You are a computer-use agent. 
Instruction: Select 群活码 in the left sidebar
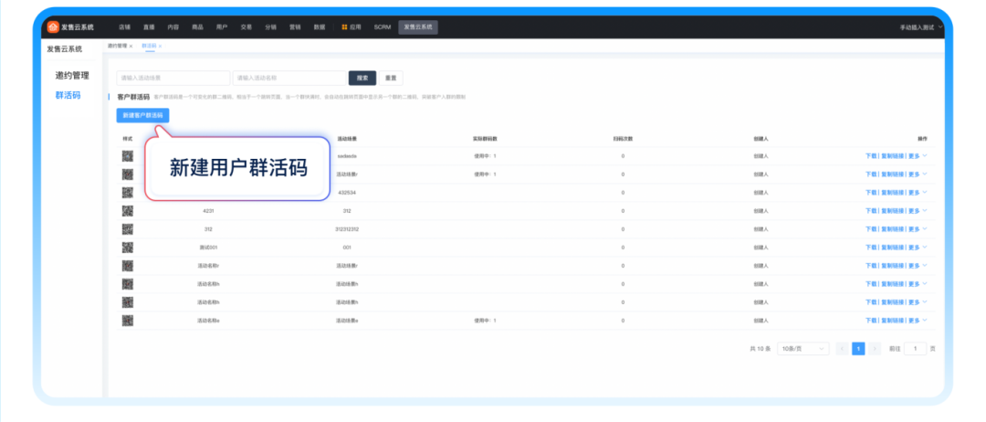coord(68,96)
